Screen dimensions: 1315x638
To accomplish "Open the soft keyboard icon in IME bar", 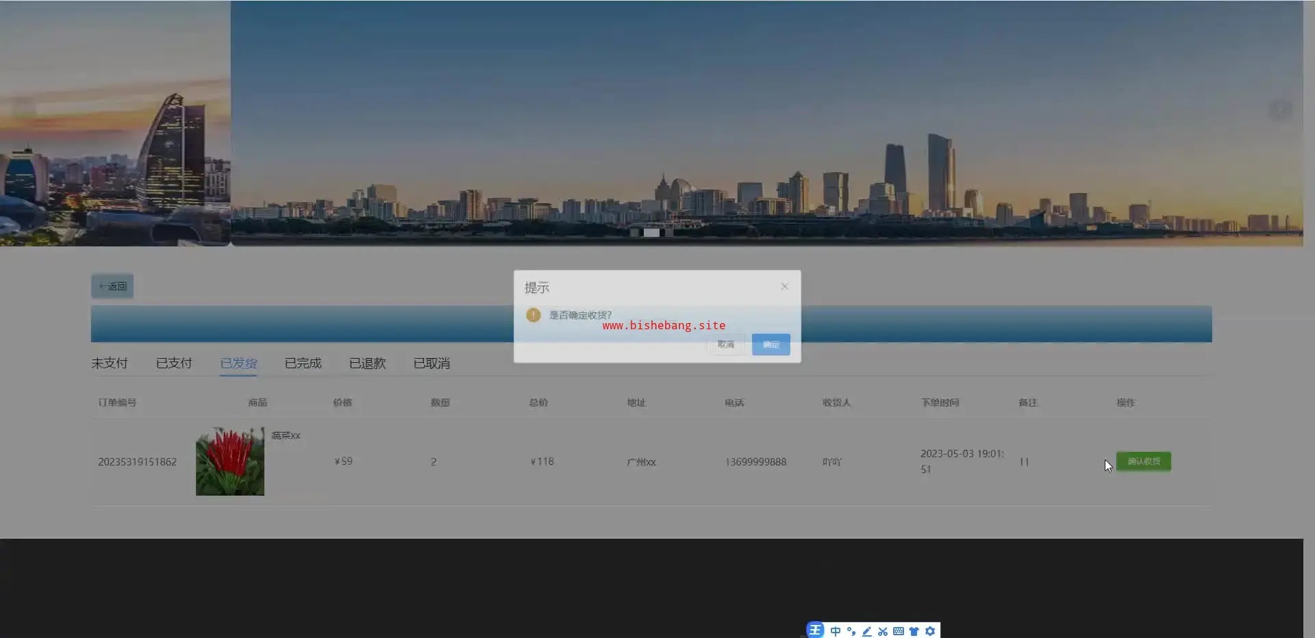I will pyautogui.click(x=899, y=631).
